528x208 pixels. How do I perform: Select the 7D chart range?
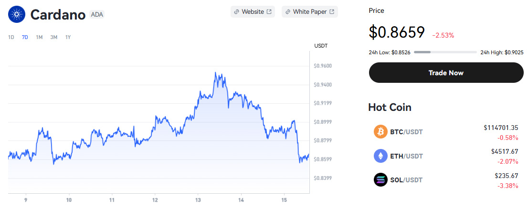pos(25,37)
